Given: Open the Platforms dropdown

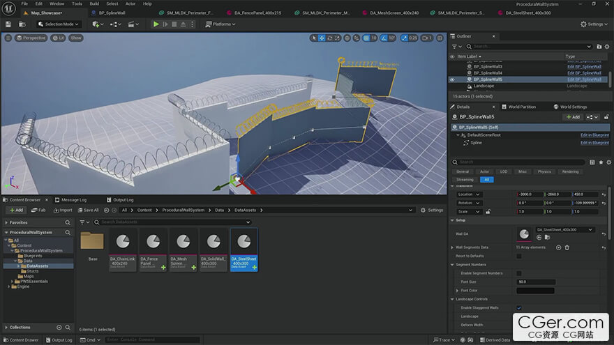Looking at the screenshot, I should (220, 24).
